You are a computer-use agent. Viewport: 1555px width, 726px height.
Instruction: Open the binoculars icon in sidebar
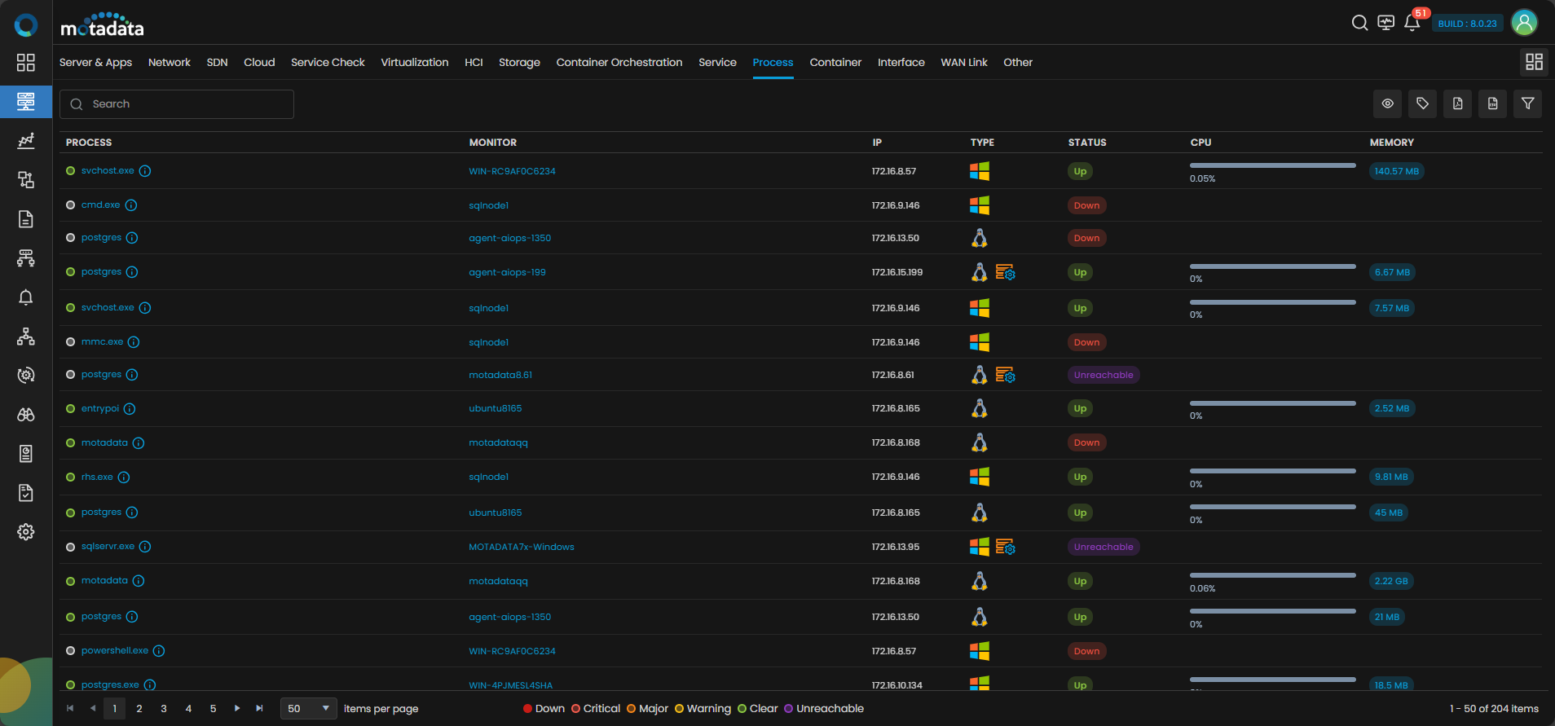[26, 415]
